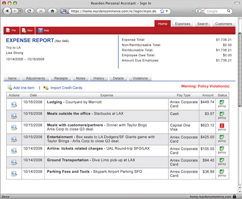Focus the URL address field
Image resolution: width=242 pixels, height=199 pixels.
[114, 11]
